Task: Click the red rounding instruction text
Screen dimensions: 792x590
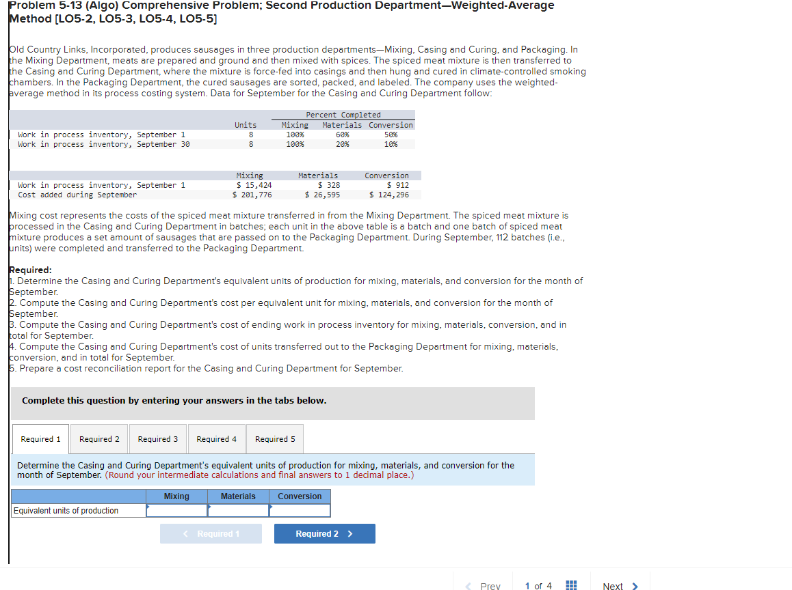Action: (x=260, y=475)
